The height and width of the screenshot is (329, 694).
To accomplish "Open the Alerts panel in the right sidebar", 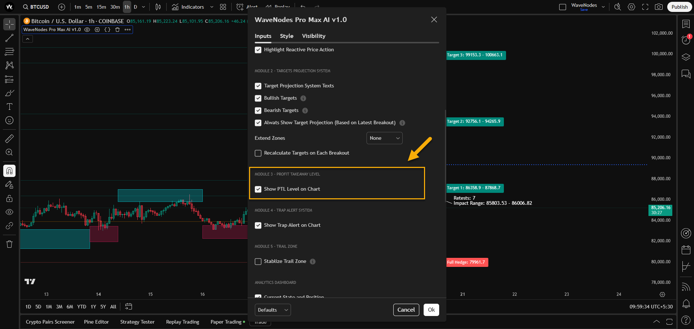I will click(x=686, y=40).
